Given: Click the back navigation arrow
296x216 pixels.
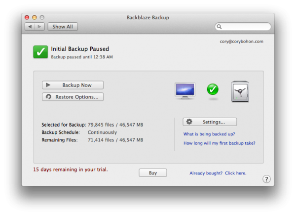Looking at the screenshot, I should click(x=30, y=27).
